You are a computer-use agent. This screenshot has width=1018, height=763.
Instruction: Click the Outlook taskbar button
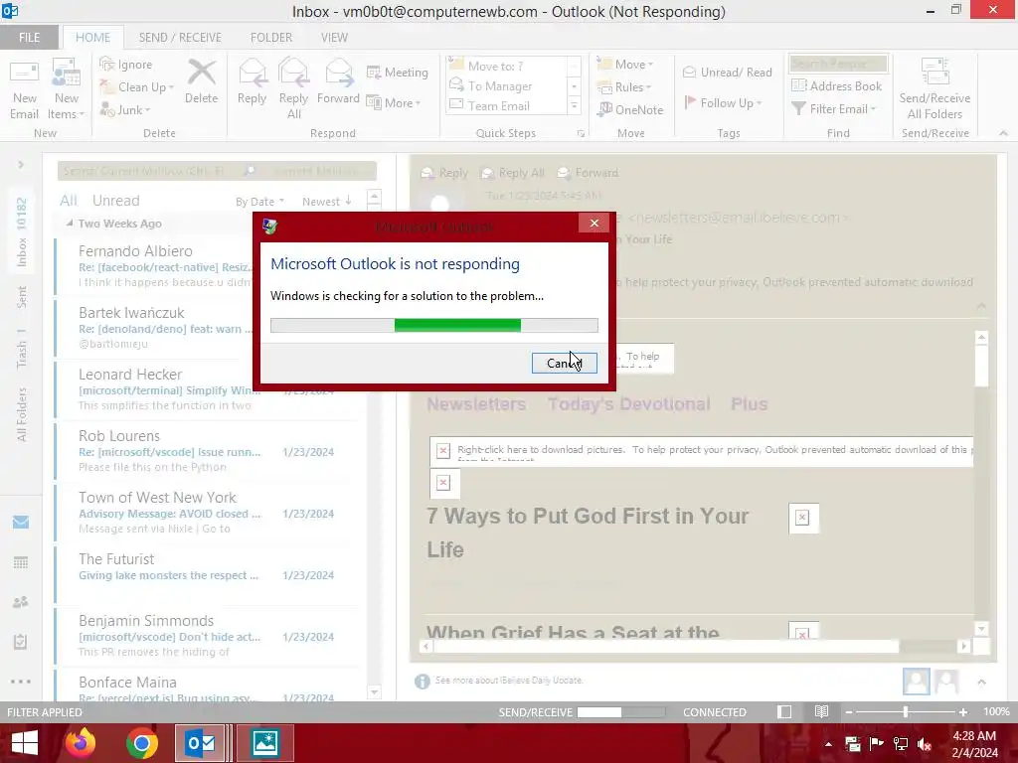point(200,743)
